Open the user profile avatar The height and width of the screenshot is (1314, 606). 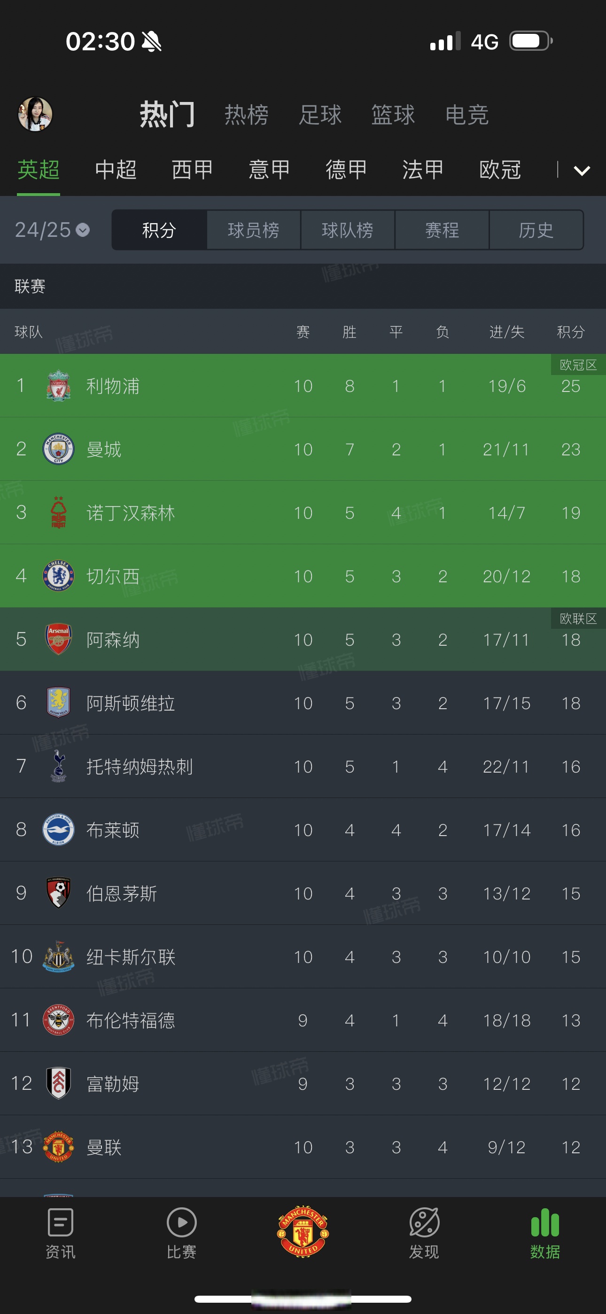click(35, 114)
